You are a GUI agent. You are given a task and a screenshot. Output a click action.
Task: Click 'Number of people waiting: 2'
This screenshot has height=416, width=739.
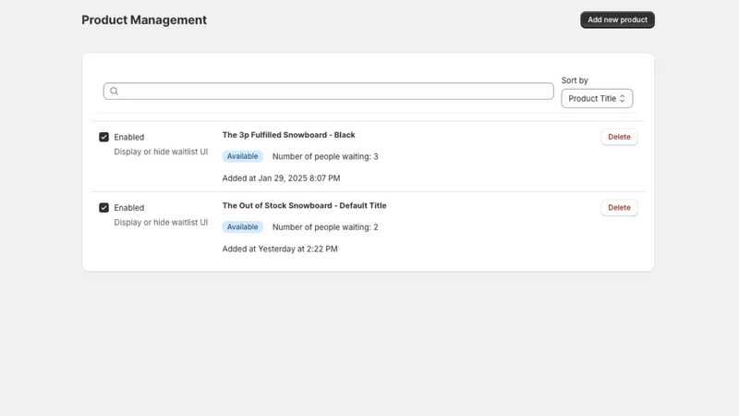point(325,227)
